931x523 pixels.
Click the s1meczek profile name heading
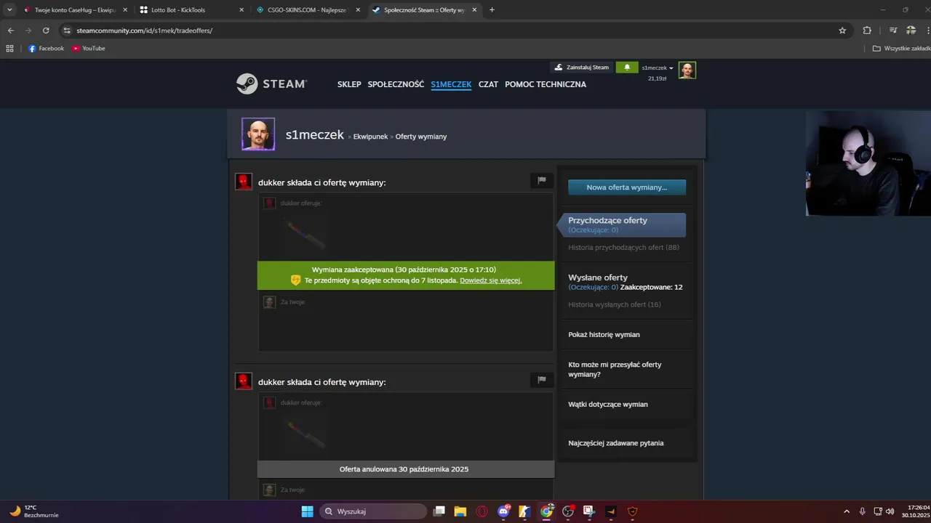pos(314,134)
